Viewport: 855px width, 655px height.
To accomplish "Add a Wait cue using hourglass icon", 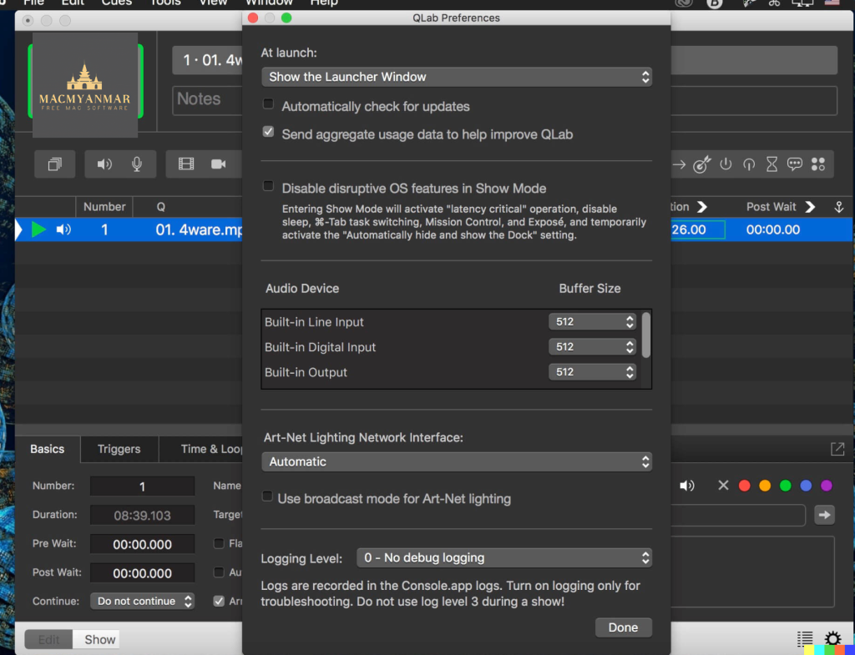I will 772,164.
